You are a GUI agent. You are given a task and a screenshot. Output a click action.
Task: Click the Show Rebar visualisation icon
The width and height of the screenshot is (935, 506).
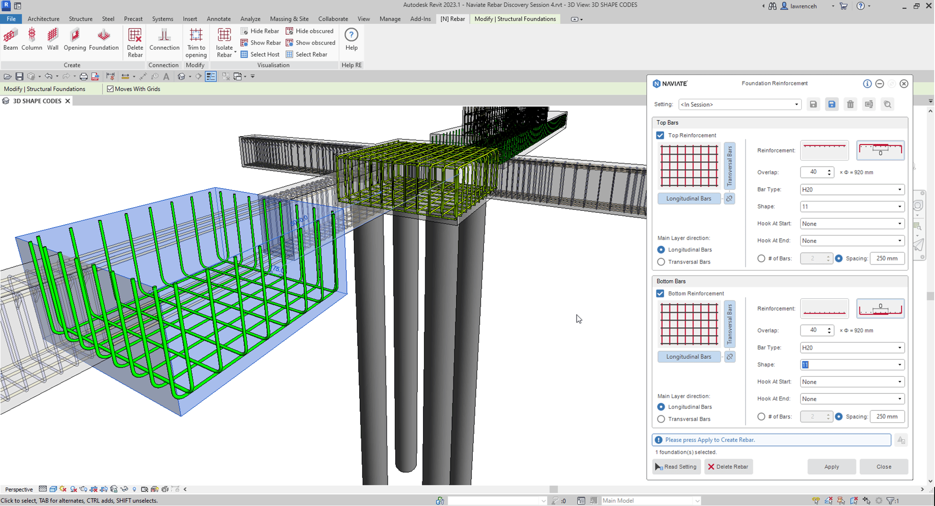(x=244, y=43)
